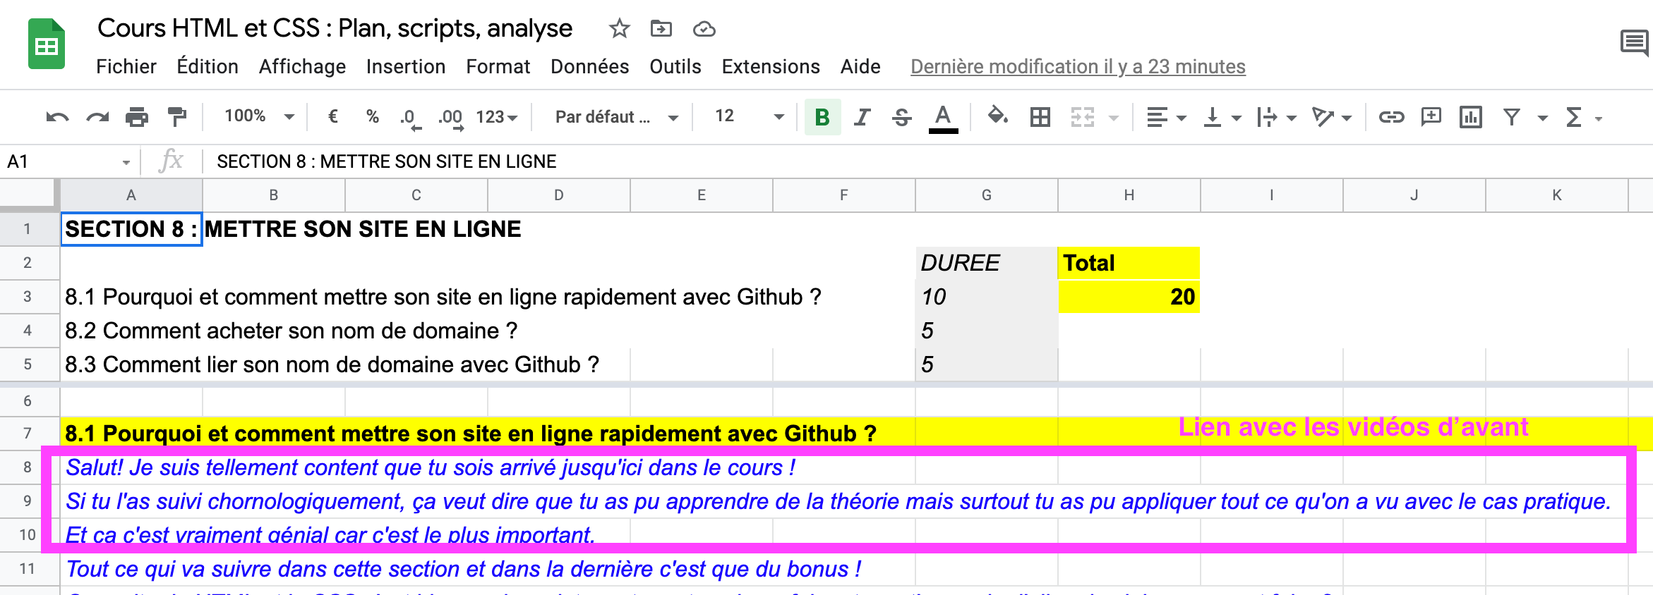Click the merge cells icon
Image resolution: width=1653 pixels, height=595 pixels.
[1082, 117]
